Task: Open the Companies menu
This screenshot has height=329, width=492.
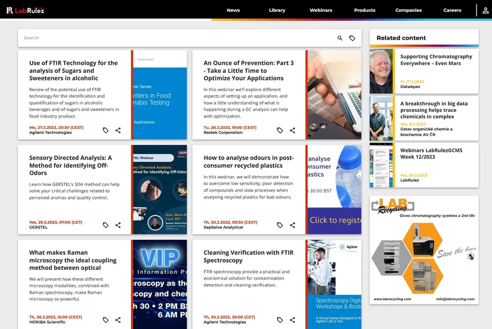Action: point(408,10)
